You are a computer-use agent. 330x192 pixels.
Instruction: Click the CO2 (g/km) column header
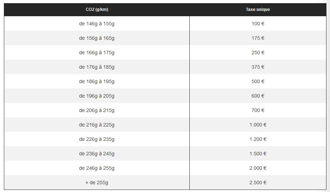click(x=97, y=10)
